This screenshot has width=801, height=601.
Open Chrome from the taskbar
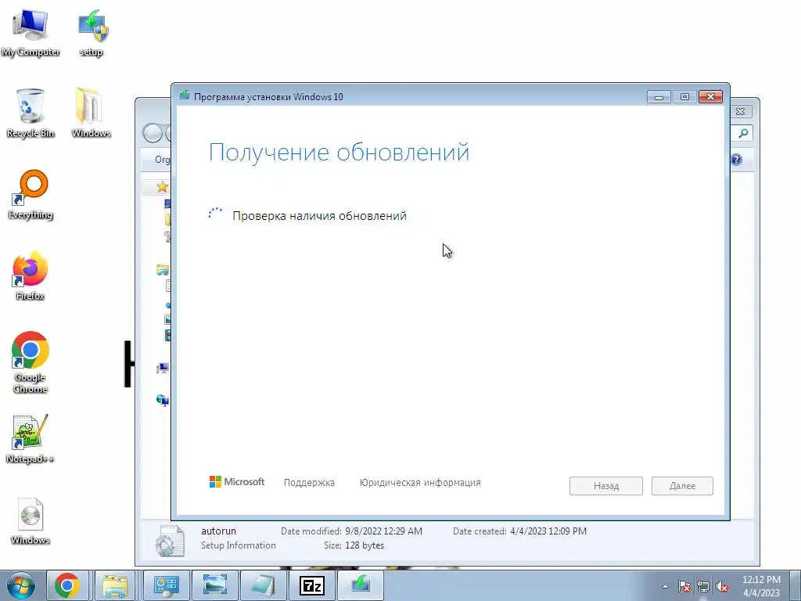(67, 585)
